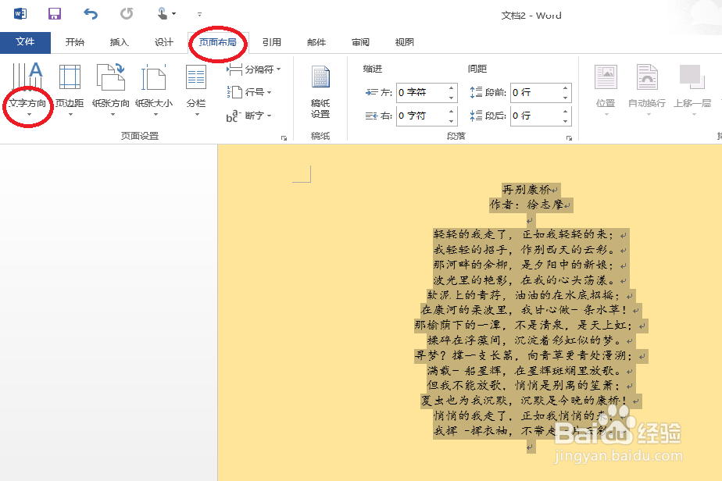Viewport: 722px width, 481px height.
Task: Switch to the 引用 tab
Action: click(x=272, y=42)
